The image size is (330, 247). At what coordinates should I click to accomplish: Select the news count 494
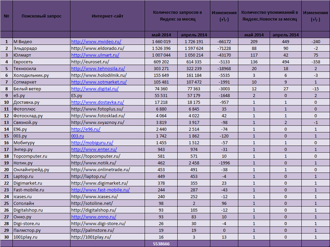point(285,62)
